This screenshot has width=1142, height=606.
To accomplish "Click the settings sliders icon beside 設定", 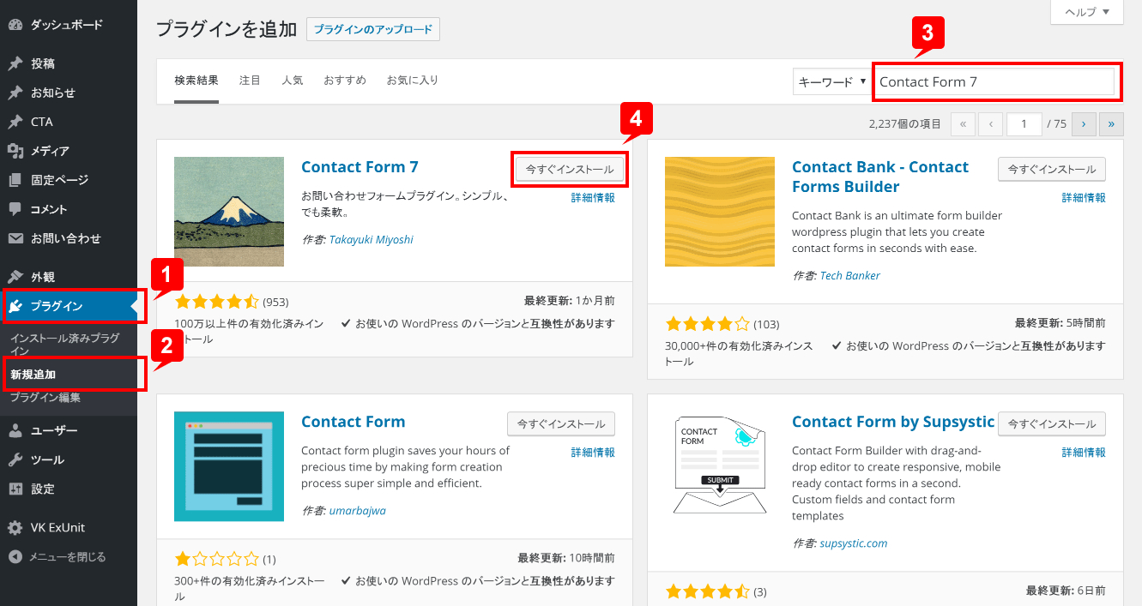I will [15, 489].
